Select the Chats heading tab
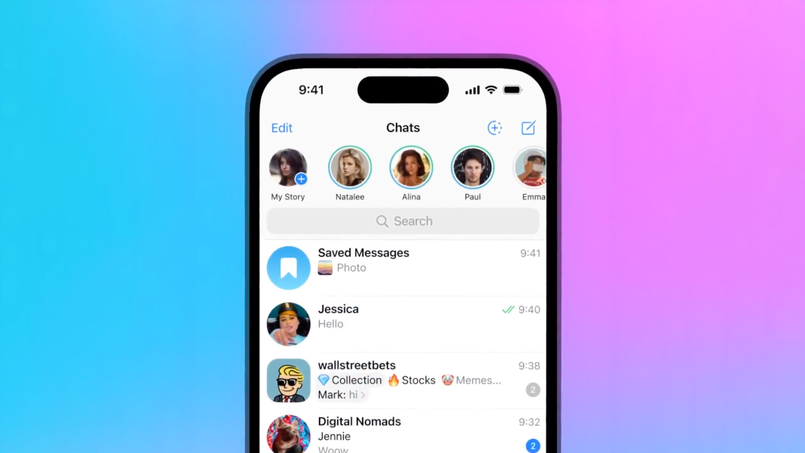805x453 pixels. pos(402,127)
